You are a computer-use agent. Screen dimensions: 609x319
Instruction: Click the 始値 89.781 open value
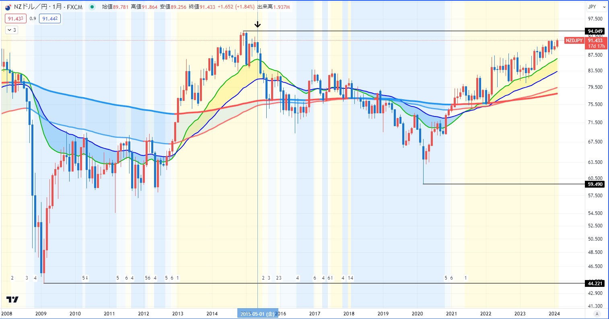115,7
